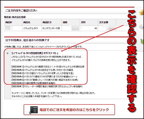Click the cookie warning line ネットサーフィン等をしていると

coord(53,93)
